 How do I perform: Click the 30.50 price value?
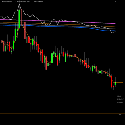tap(119, 96)
